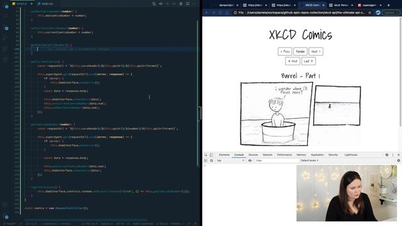Click the console live expression eye icon

click(x=250, y=161)
